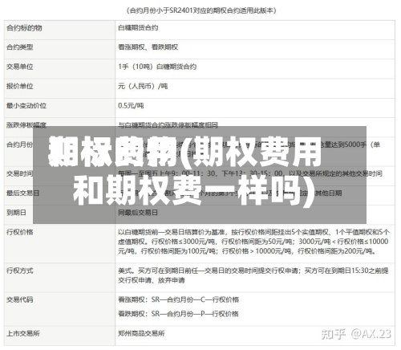Select the 交易单位 row label
Image resolution: width=401 pixels, height=350 pixels.
20,67
